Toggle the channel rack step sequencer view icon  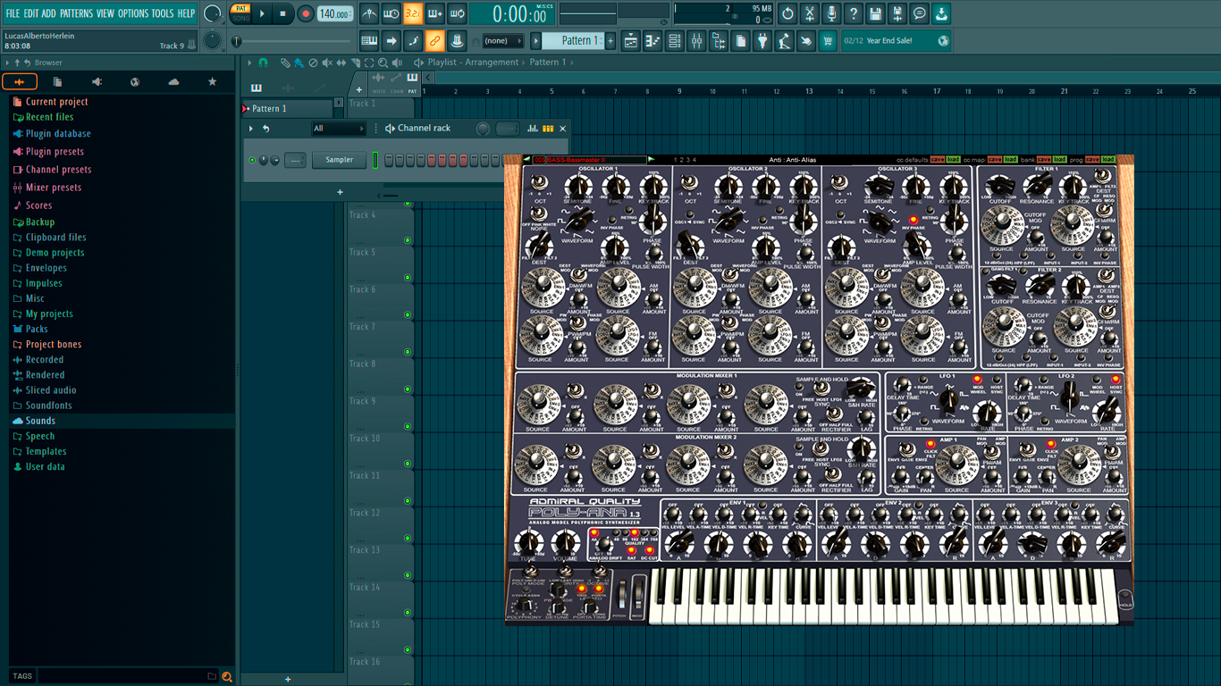pos(548,129)
